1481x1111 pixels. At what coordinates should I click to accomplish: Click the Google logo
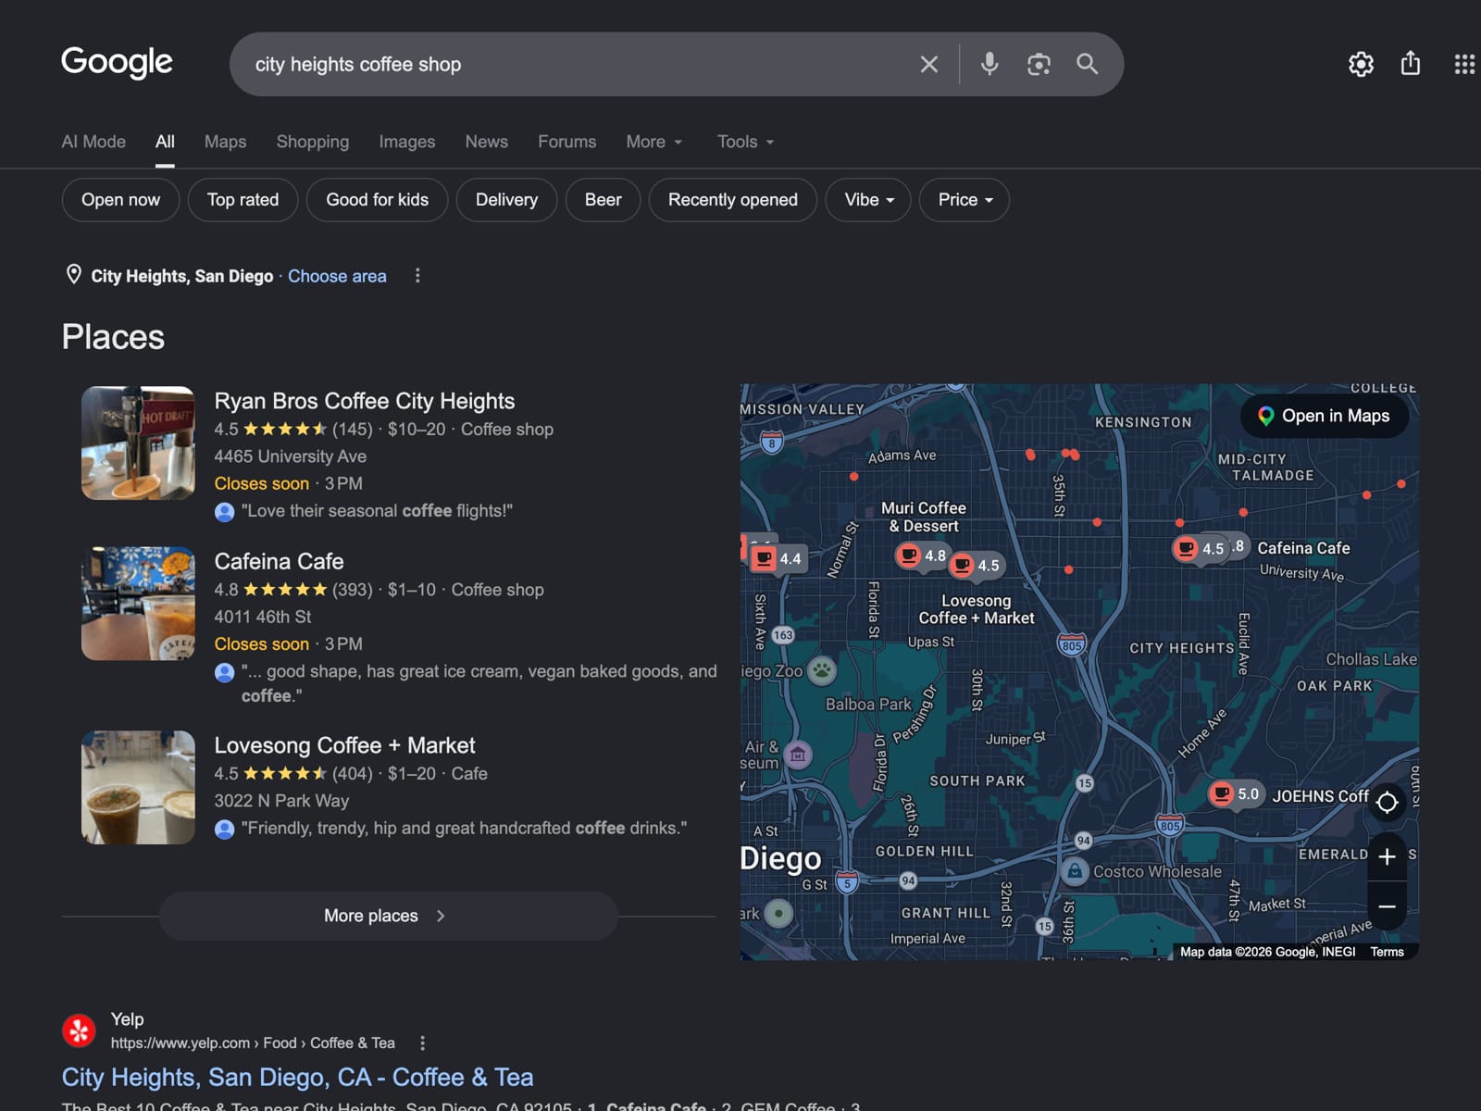click(117, 62)
